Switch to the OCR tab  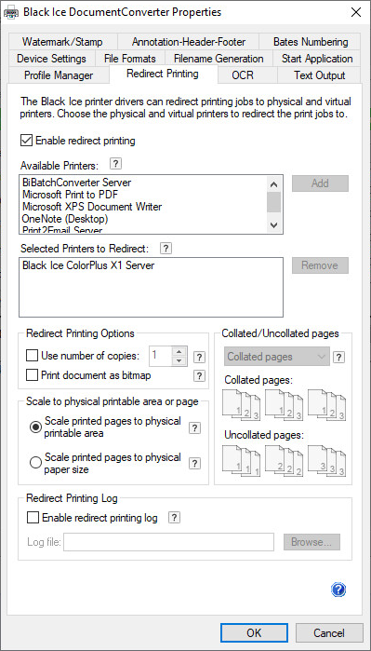pos(243,75)
